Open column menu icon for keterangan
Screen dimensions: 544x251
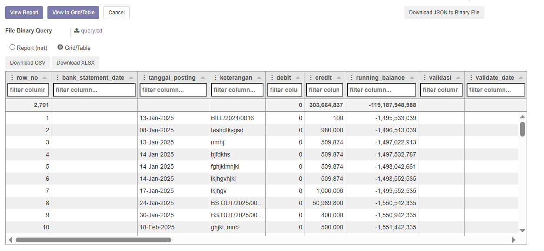click(x=215, y=78)
